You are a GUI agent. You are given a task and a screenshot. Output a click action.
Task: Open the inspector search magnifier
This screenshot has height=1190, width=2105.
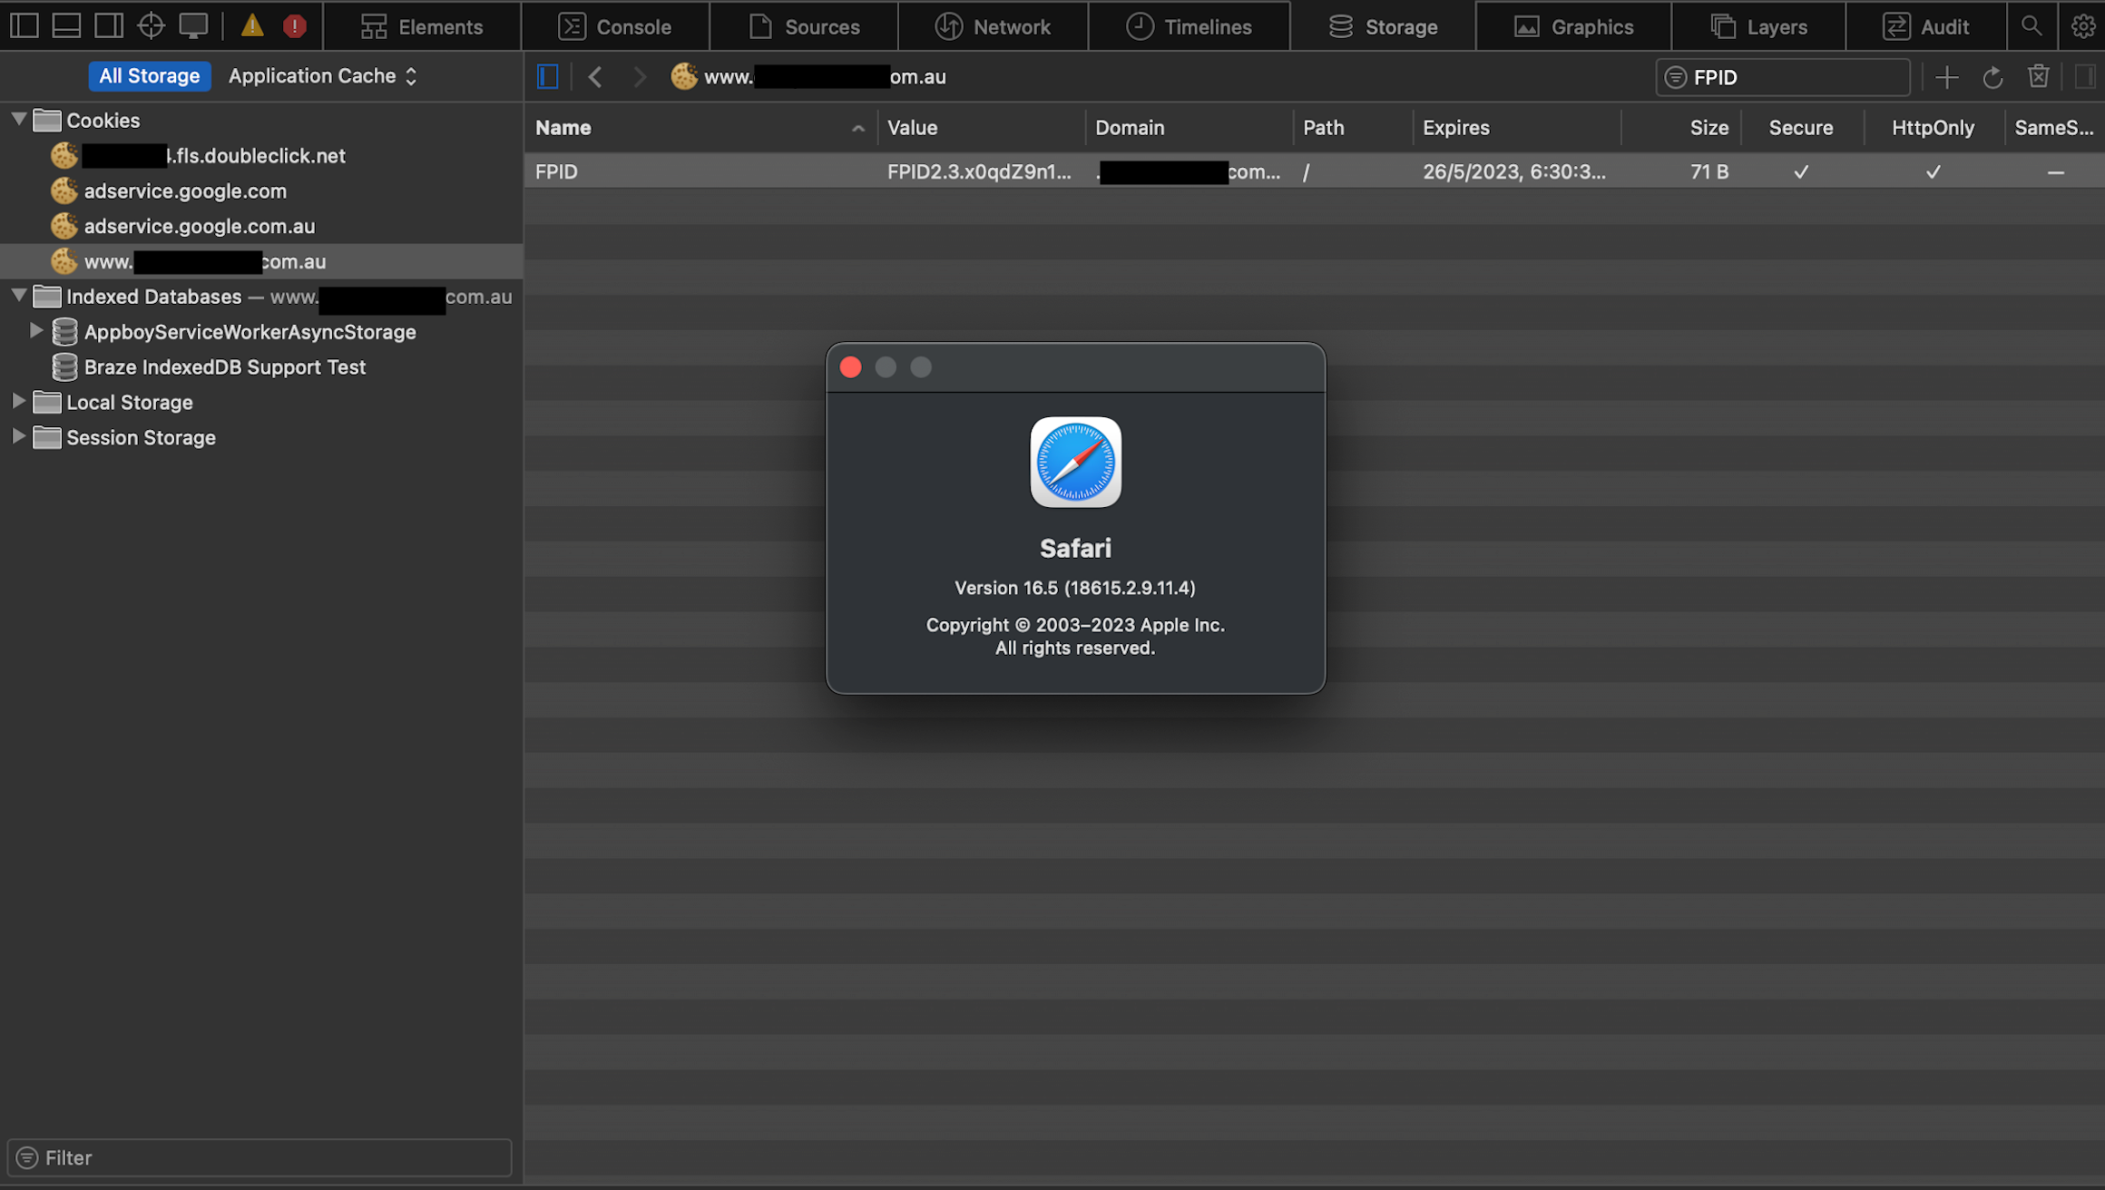pos(2032,26)
